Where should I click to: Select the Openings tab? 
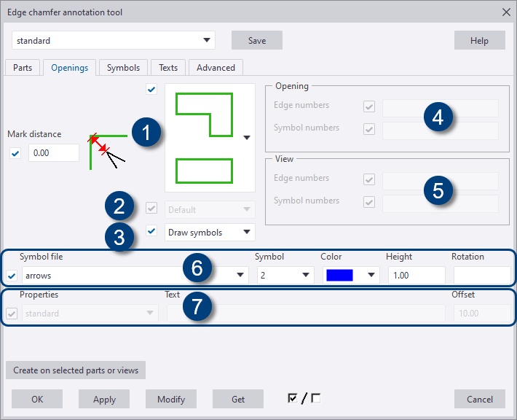pos(70,68)
